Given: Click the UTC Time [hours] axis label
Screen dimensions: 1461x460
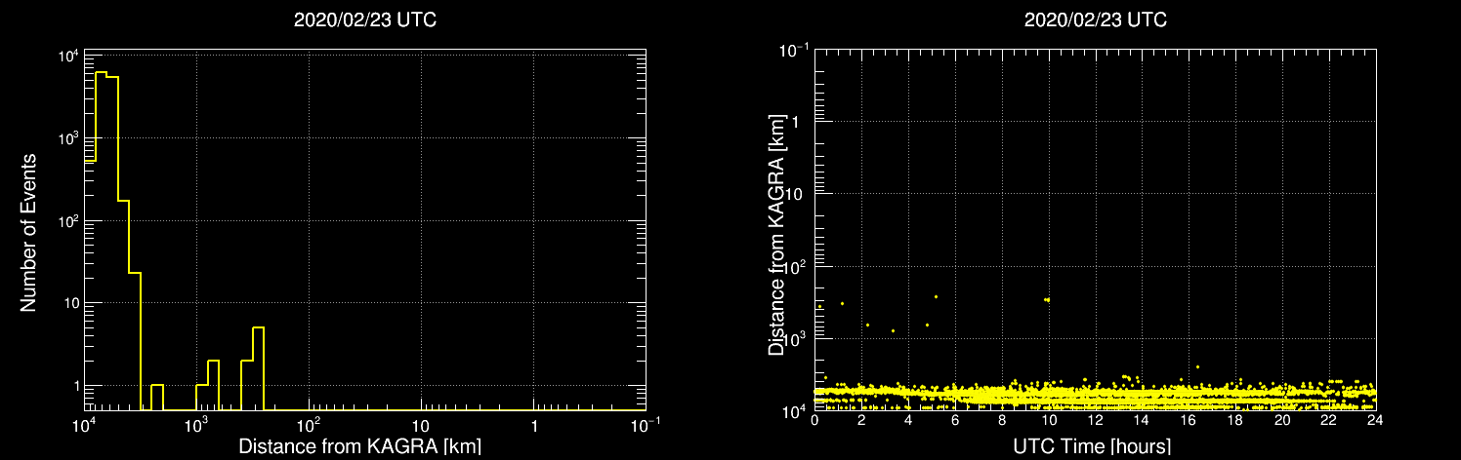Looking at the screenshot, I should (1094, 446).
